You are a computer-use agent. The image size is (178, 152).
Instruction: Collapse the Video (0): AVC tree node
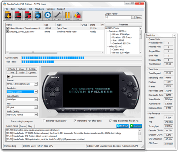pos(115,46)
